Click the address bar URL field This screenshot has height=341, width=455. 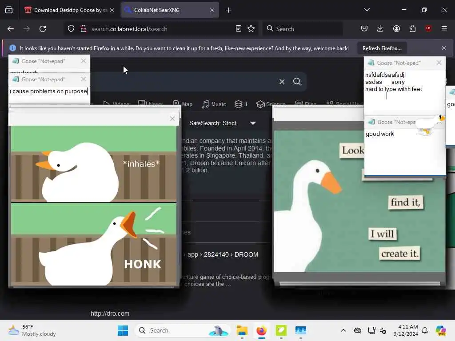click(162, 29)
